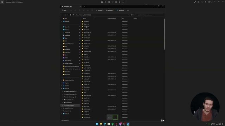Sort by Änderungsdatum column header

112,19
